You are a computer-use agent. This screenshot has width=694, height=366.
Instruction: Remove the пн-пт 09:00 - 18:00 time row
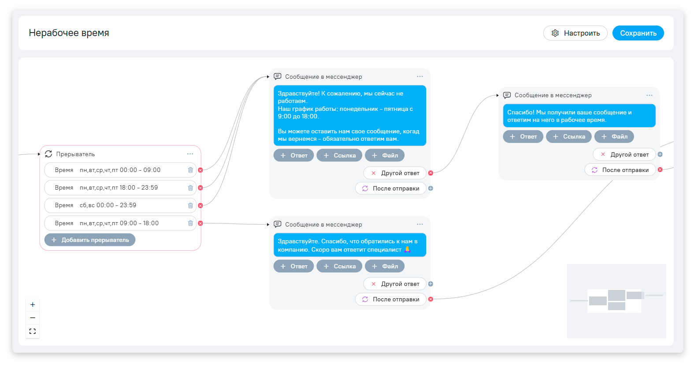click(190, 223)
